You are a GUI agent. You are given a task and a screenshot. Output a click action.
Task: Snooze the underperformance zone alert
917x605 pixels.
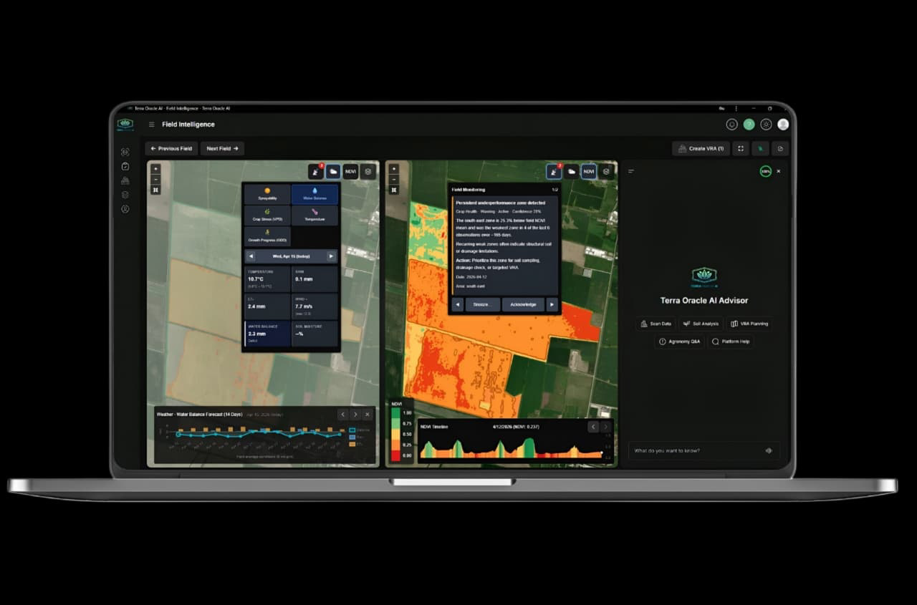(x=483, y=304)
